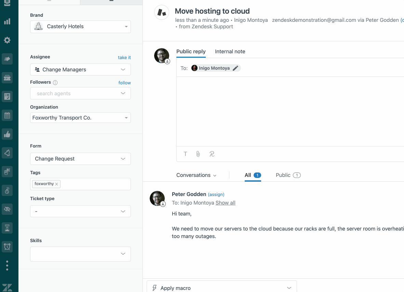Image resolution: width=404 pixels, height=292 pixels.
Task: Click the thumbs-up app icon in sidebar
Action: click(x=8, y=134)
